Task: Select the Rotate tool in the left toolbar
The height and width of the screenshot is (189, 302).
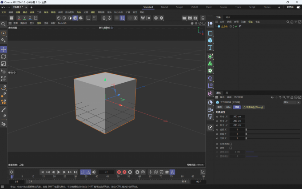Action: pyautogui.click(x=4, y=56)
